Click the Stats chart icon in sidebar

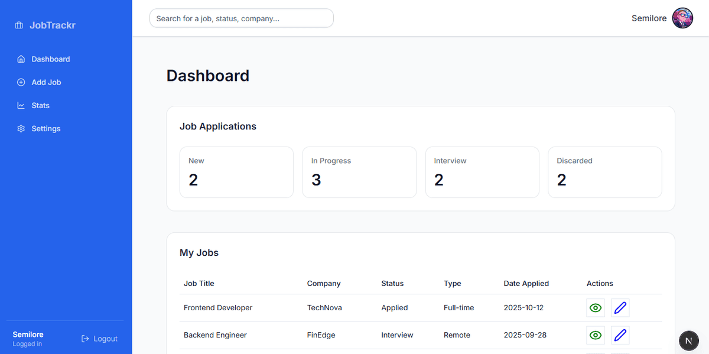coord(21,105)
